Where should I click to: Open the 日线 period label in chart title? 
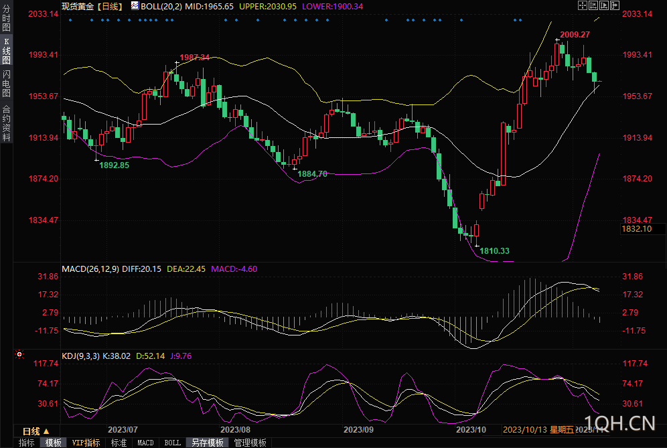click(110, 6)
